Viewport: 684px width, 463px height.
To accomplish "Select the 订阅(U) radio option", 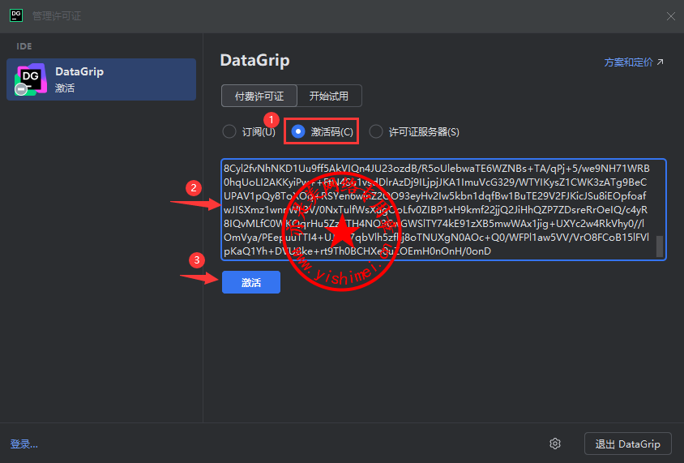I will (249, 132).
